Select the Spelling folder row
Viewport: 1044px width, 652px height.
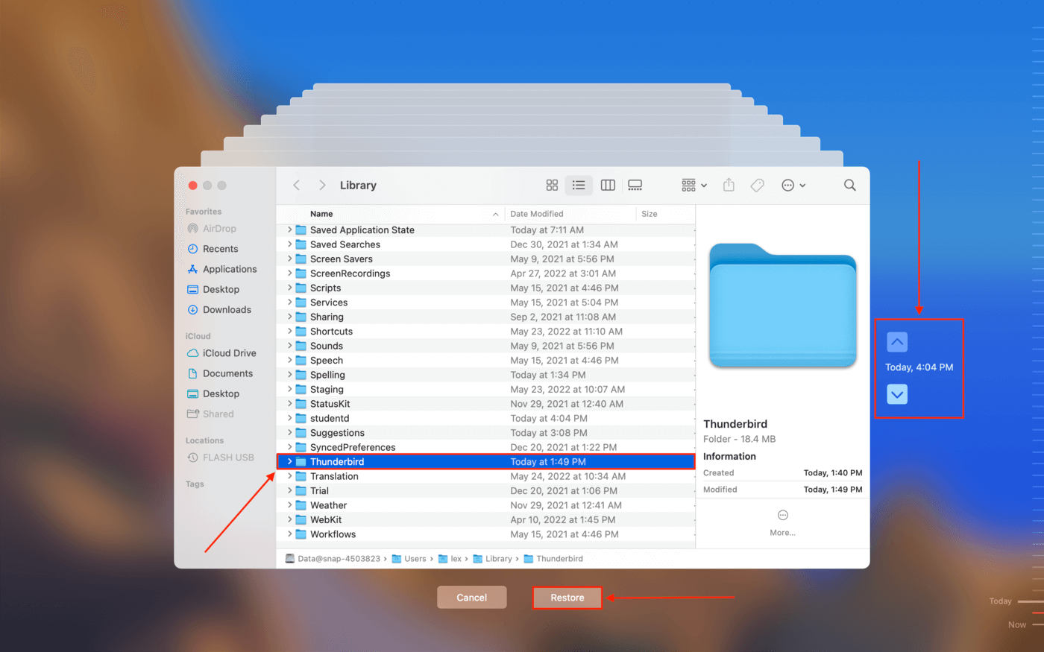pyautogui.click(x=485, y=375)
